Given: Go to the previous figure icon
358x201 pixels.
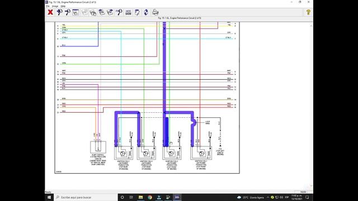Looking at the screenshot, I should [x=102, y=12].
